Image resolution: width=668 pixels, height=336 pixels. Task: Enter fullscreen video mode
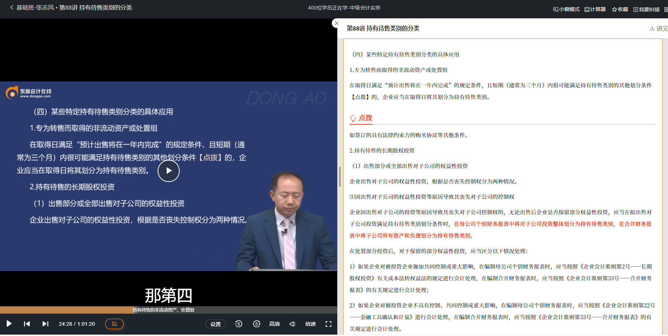(329, 324)
